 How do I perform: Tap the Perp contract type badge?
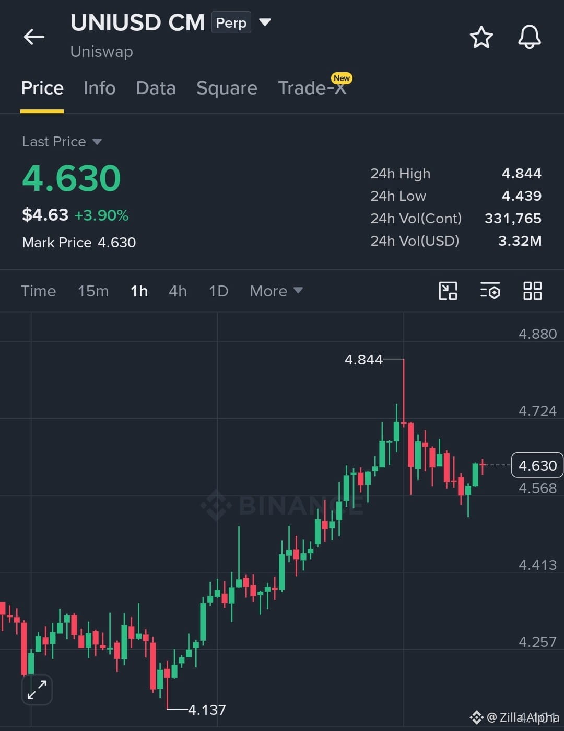(231, 22)
